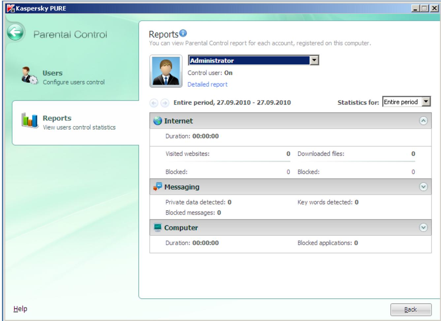Click the Parental Control heading
The height and width of the screenshot is (321, 441).
coord(71,35)
